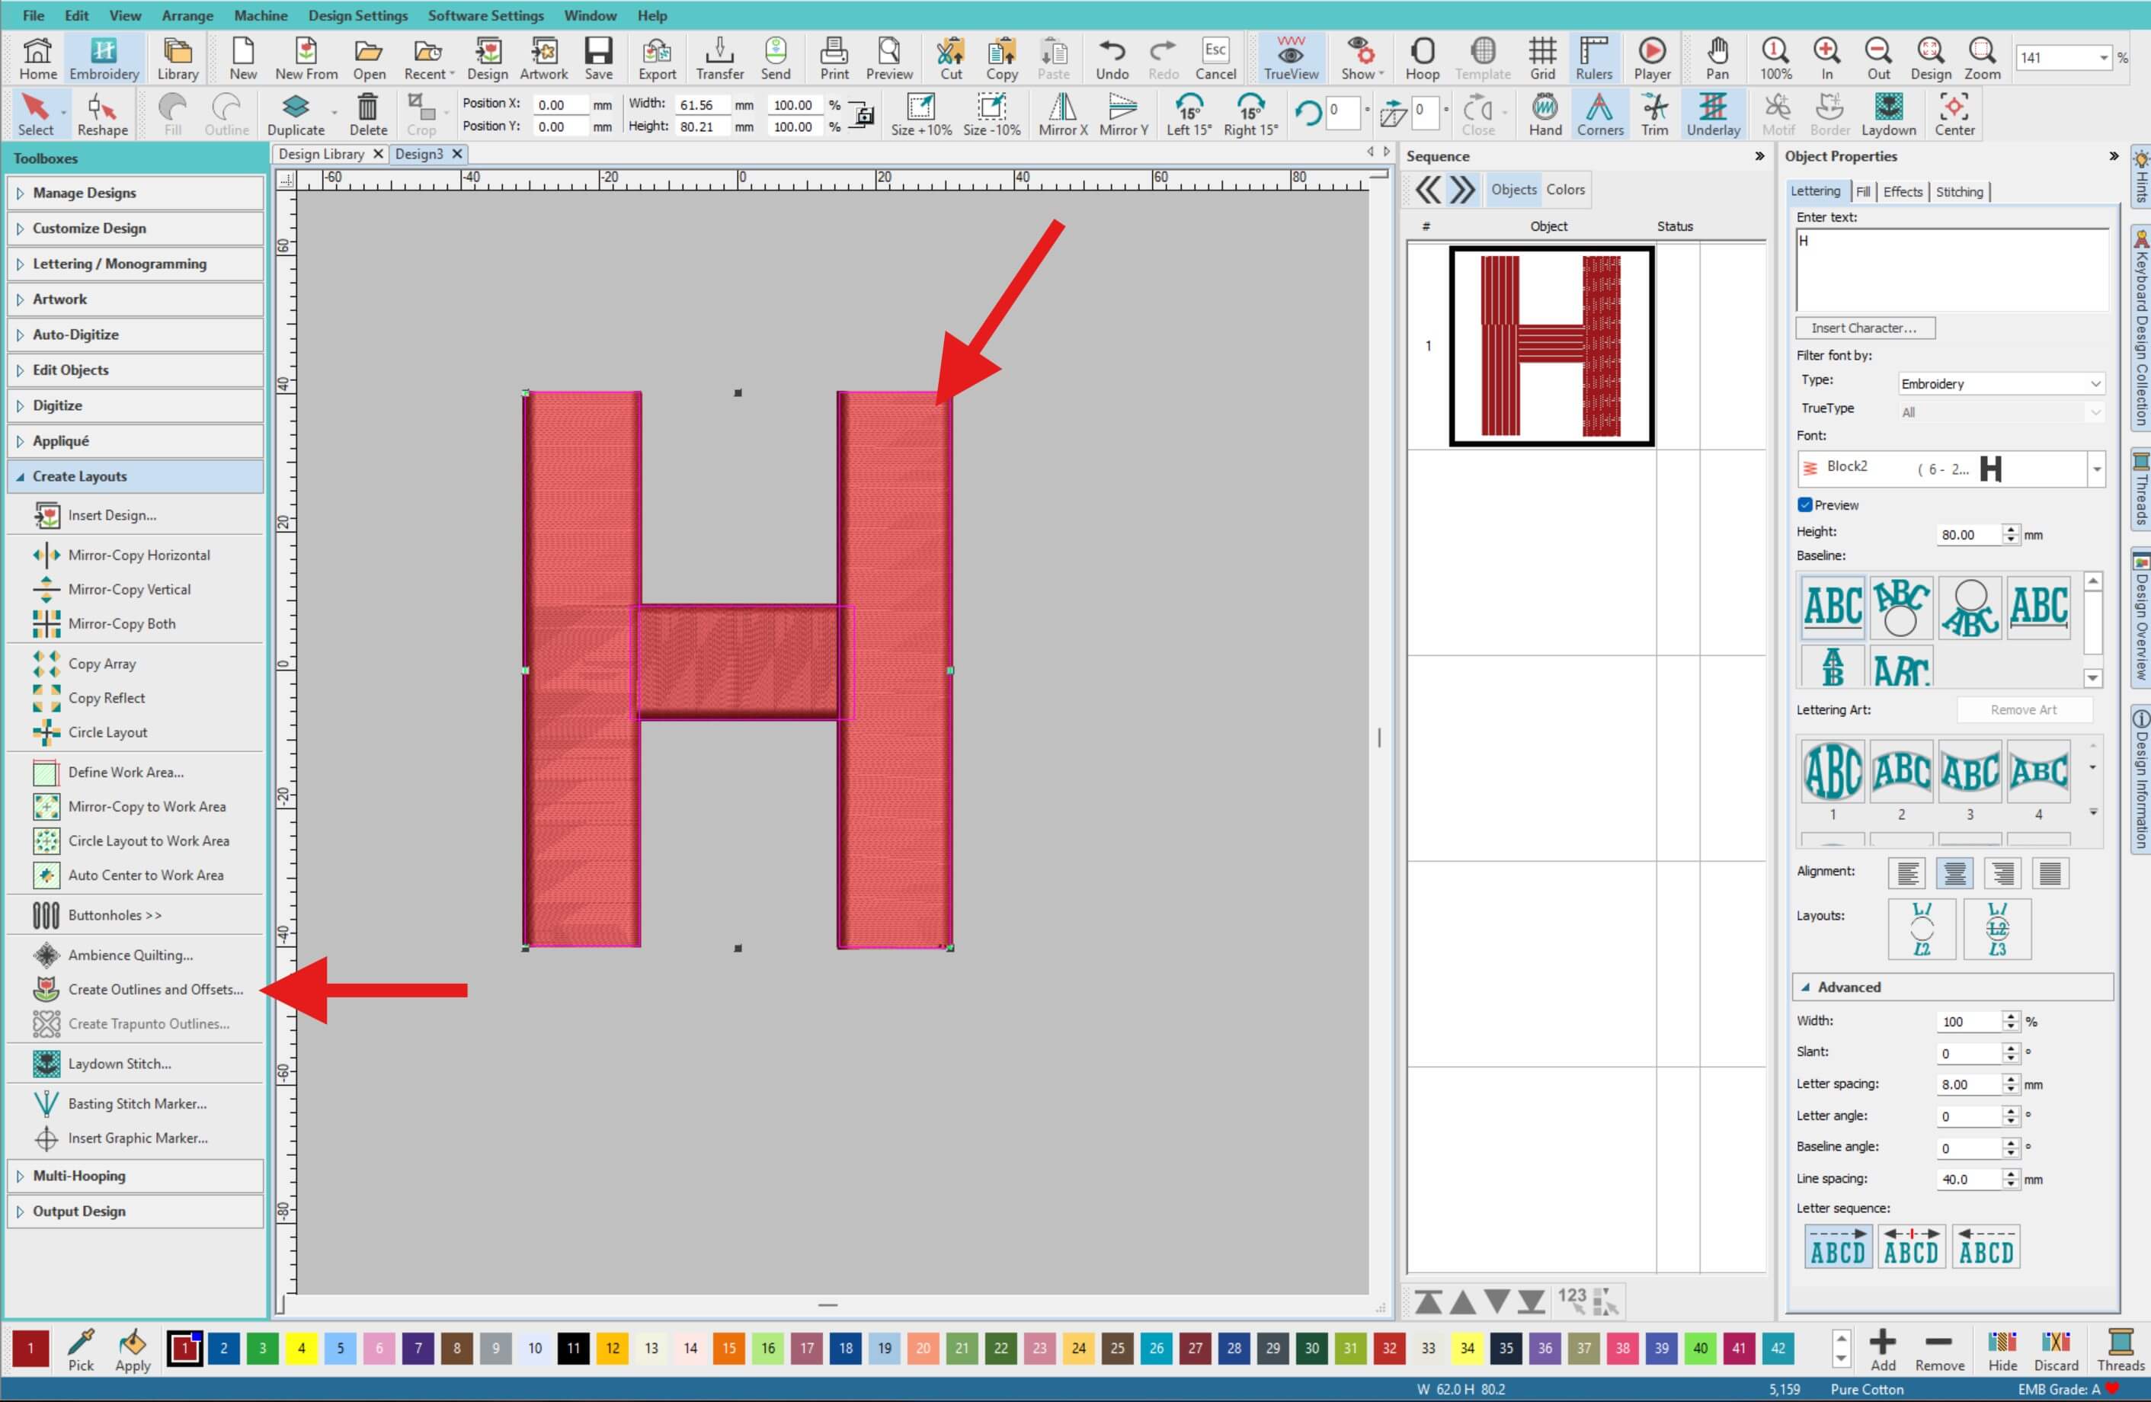
Task: Toggle Underlay option
Action: (1713, 115)
